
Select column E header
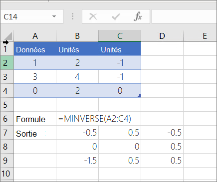pyautogui.click(x=200, y=36)
